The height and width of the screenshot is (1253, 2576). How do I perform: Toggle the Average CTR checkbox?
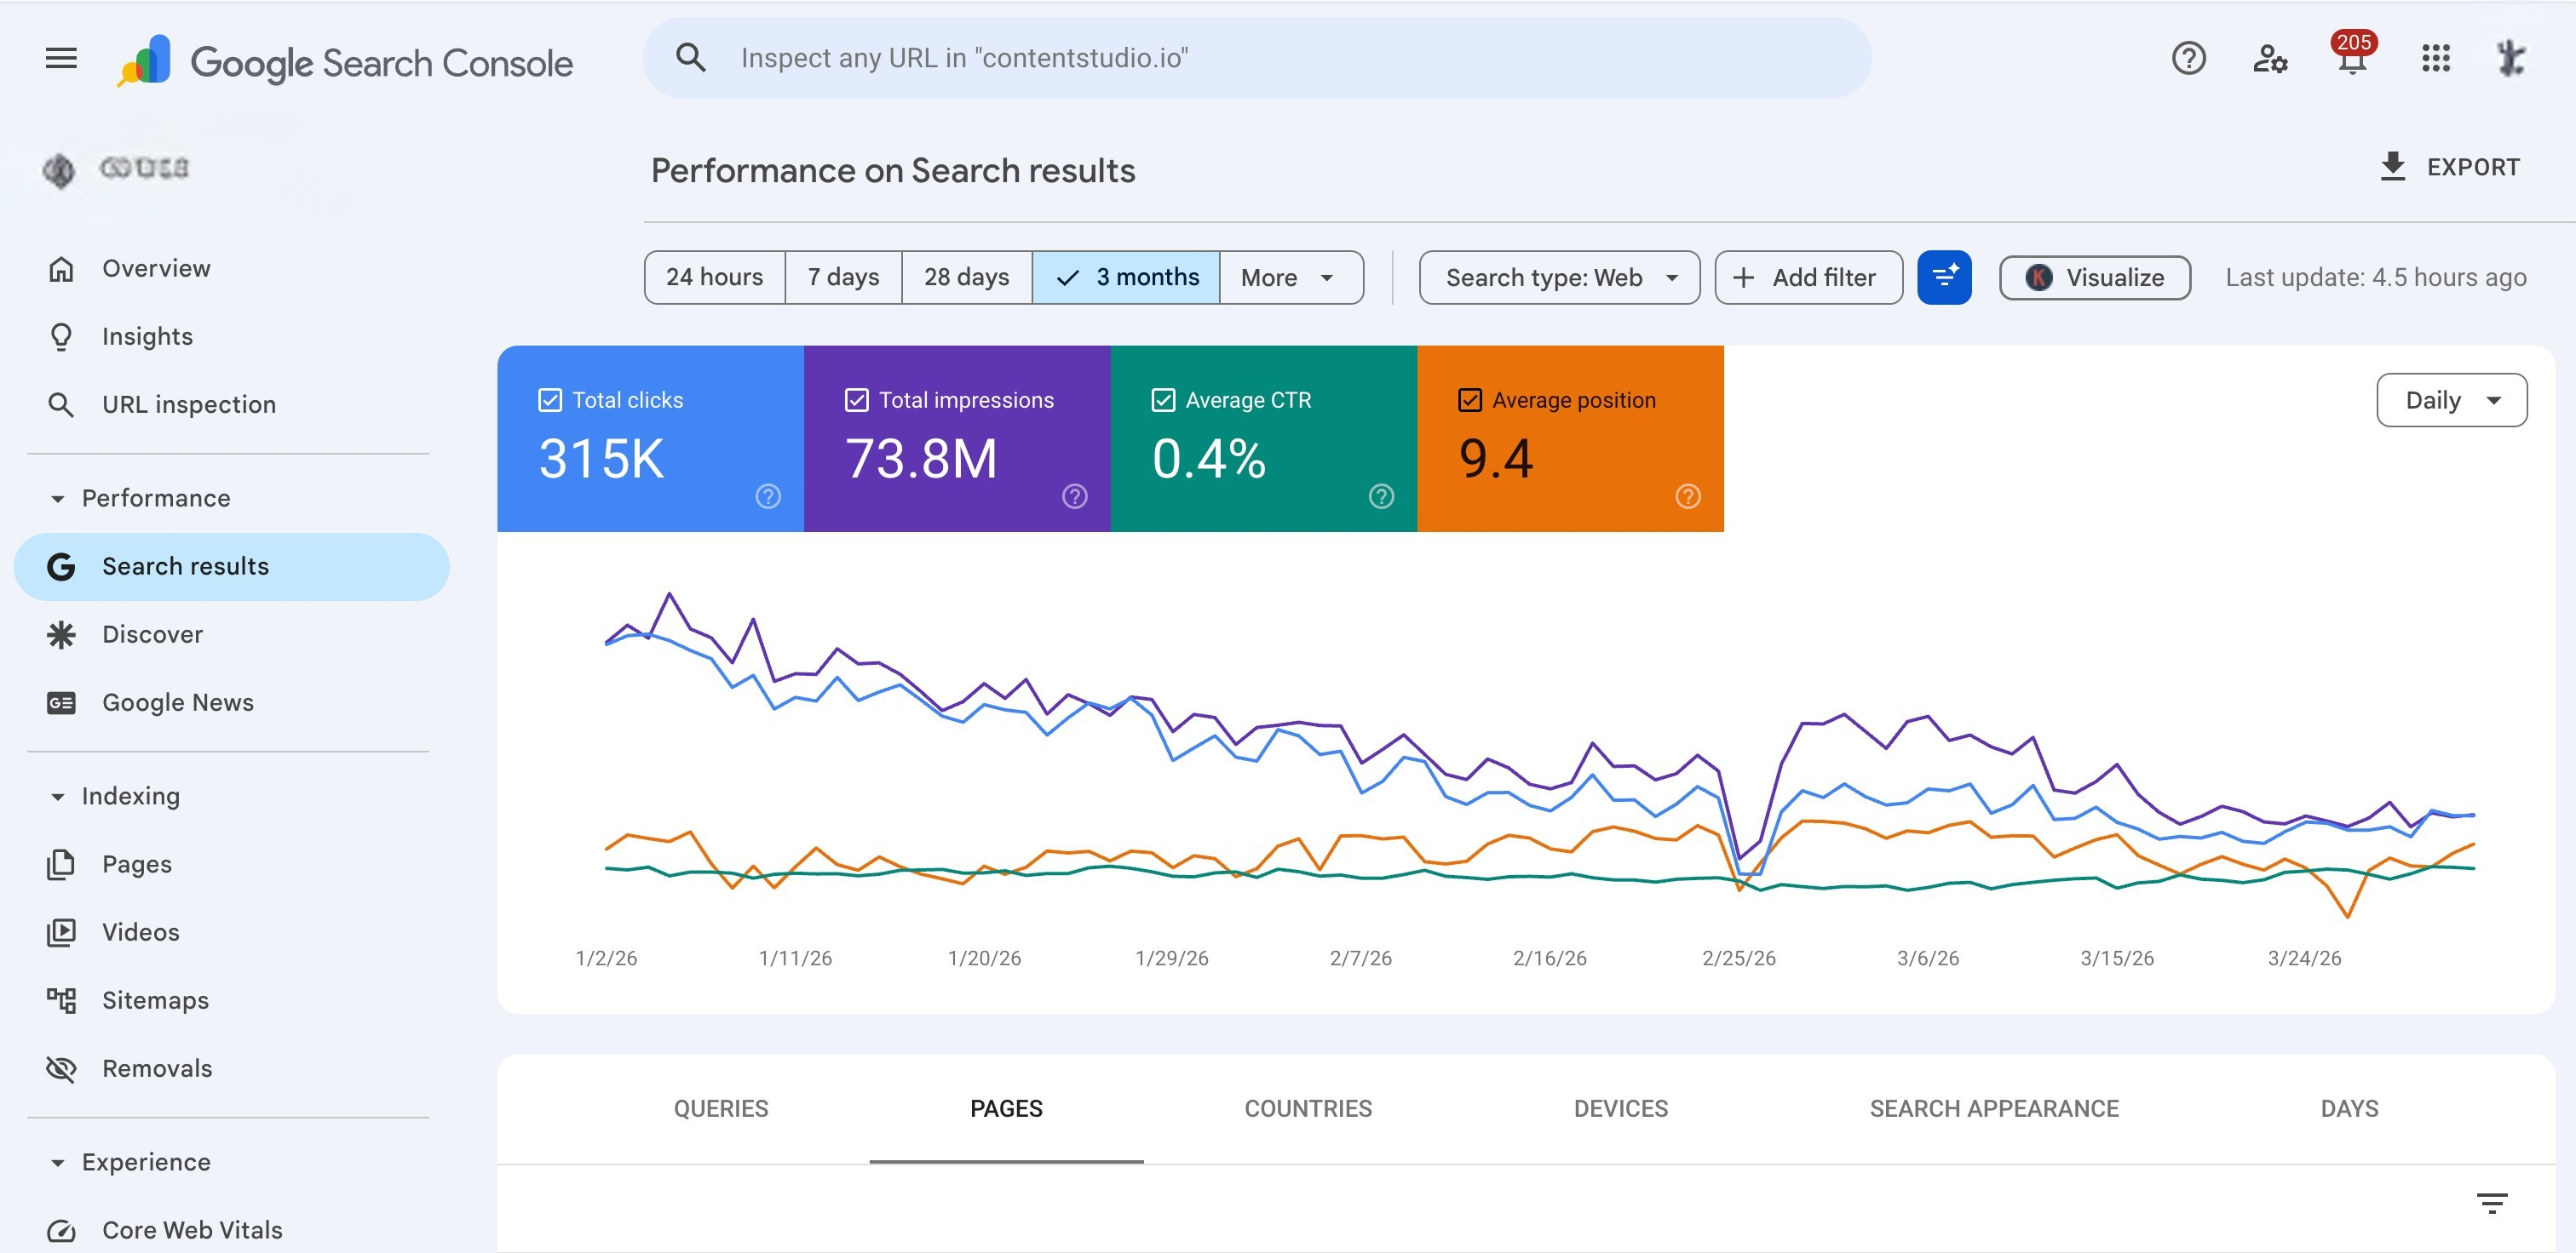click(x=1163, y=400)
